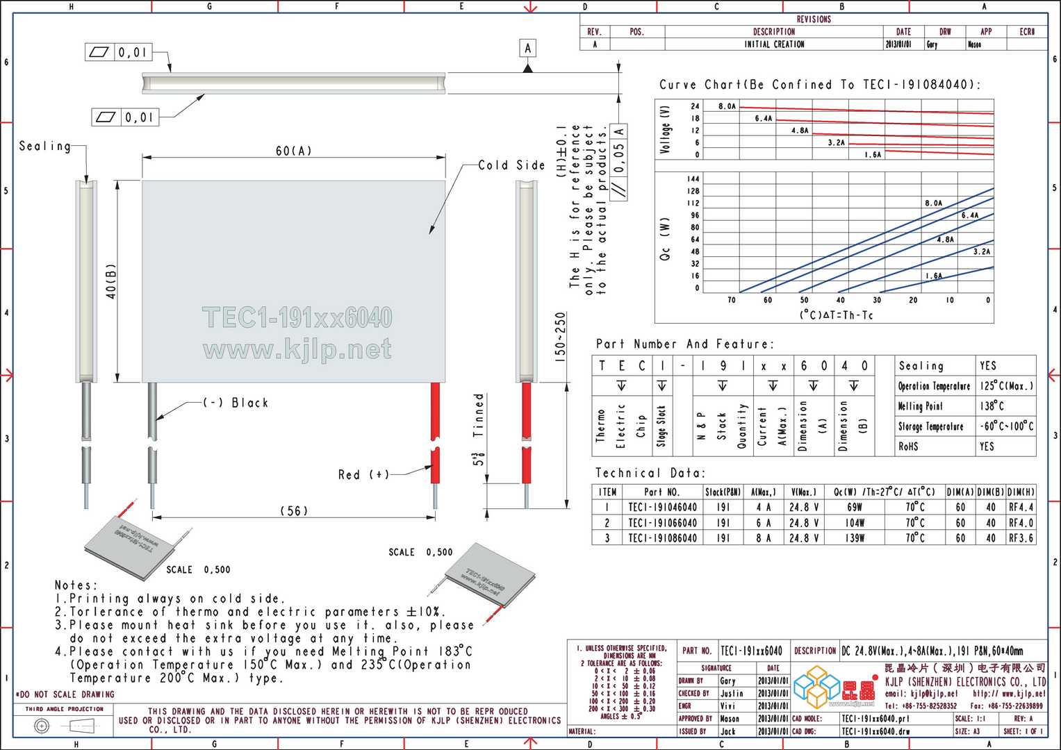
Task: Select the (56) wire spacing dimension
Action: (x=294, y=511)
